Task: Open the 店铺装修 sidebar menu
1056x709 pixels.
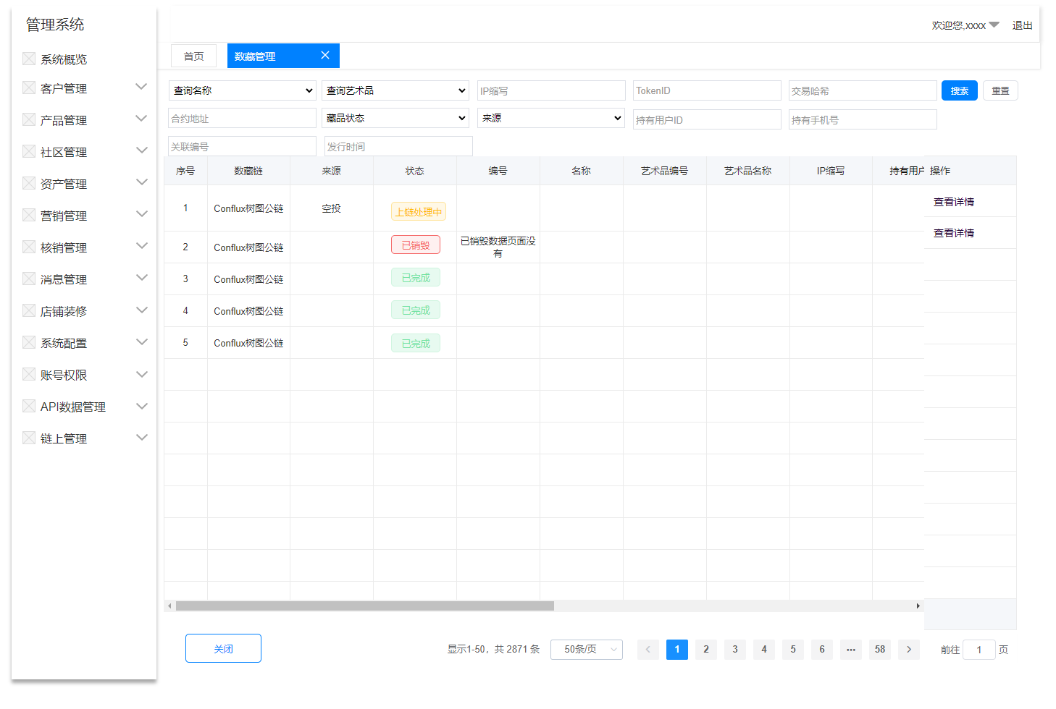Action: point(64,311)
